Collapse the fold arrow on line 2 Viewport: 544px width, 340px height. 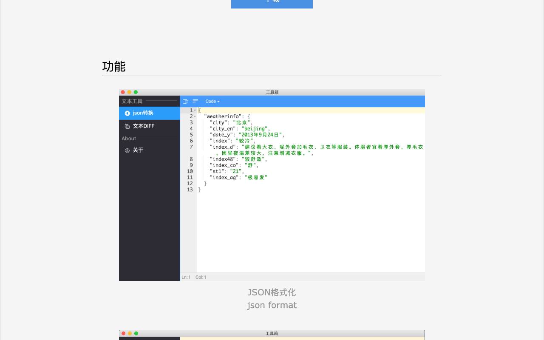[x=195, y=116]
